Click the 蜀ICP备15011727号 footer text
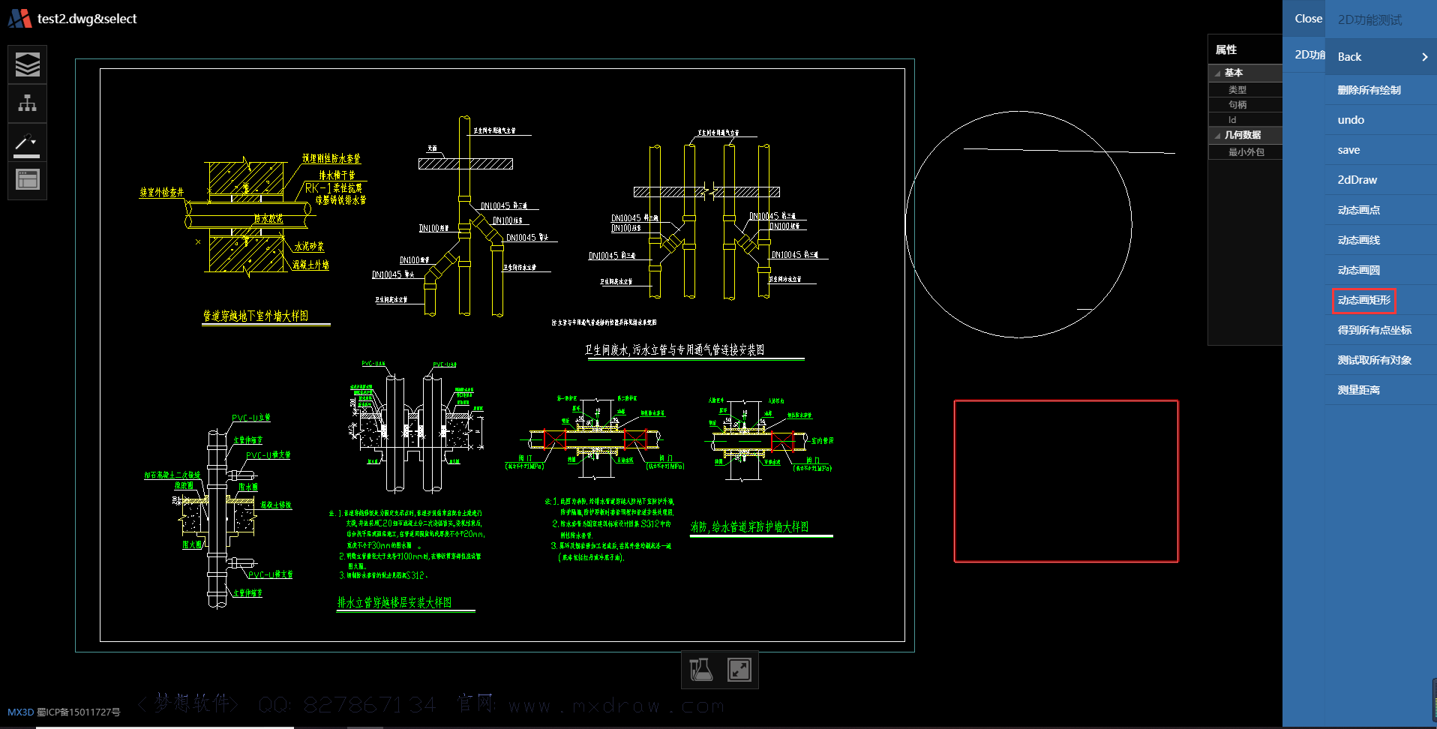 pyautogui.click(x=79, y=712)
